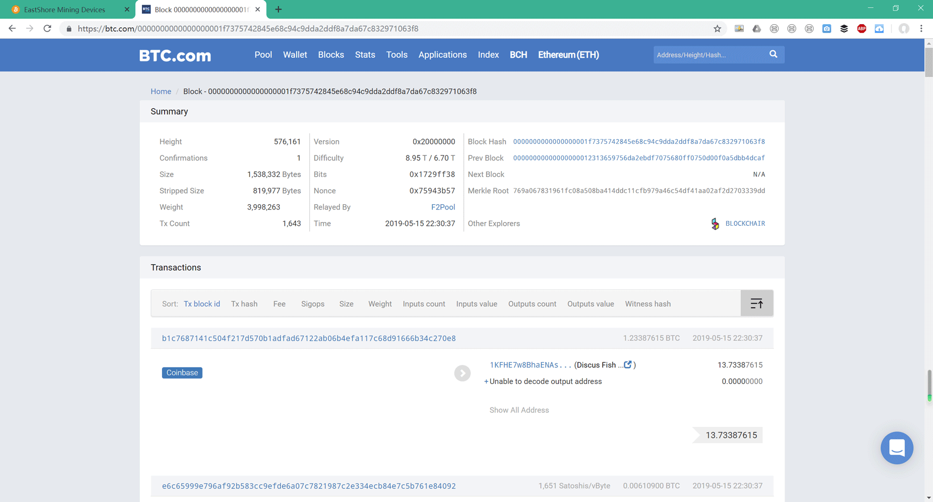Click the AdBlock Plus extension icon

pos(861,29)
